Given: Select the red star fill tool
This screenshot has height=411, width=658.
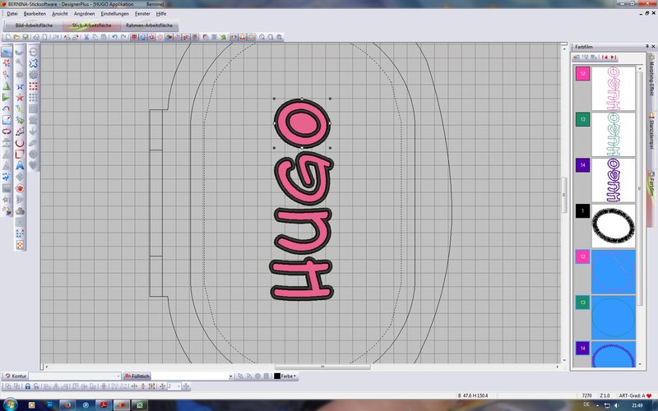Looking at the screenshot, I should 20,98.
